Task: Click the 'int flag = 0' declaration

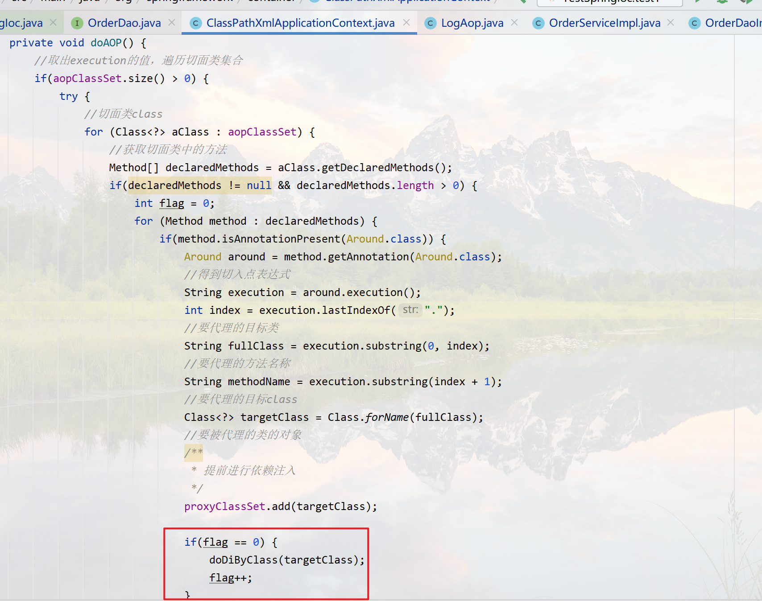Action: pyautogui.click(x=174, y=203)
